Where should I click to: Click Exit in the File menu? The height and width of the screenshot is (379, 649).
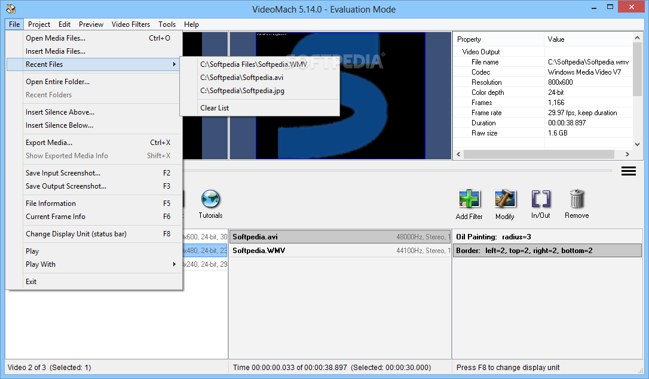point(94,282)
